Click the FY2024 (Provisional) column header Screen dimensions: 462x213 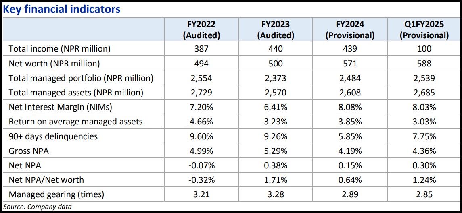click(x=350, y=30)
